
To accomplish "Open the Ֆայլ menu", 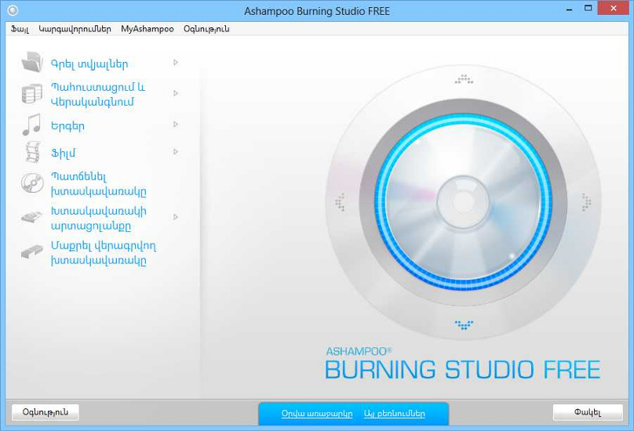I will click(20, 29).
